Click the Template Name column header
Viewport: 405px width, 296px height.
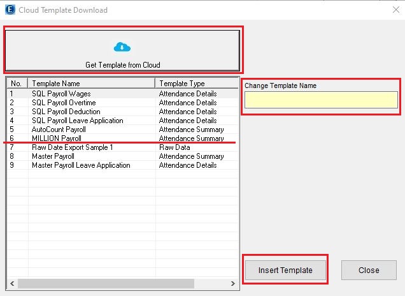pos(91,84)
